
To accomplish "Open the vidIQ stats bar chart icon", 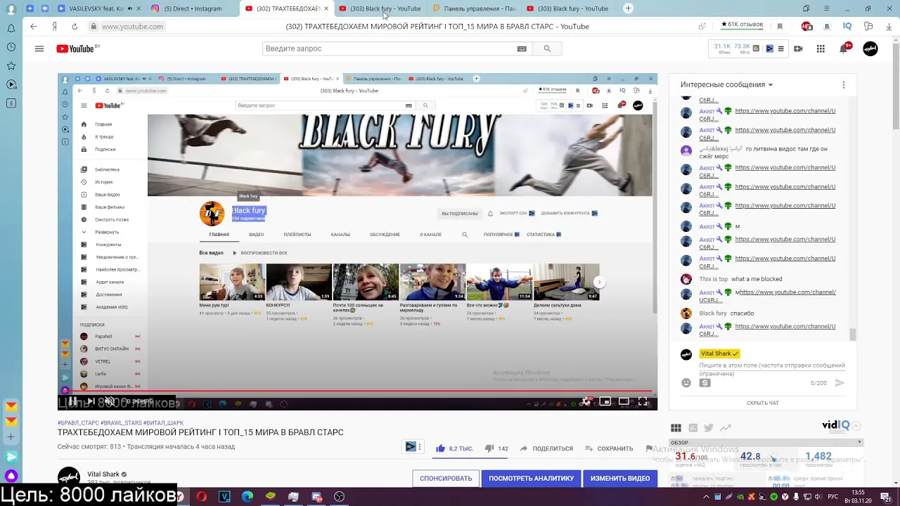I will pyautogui.click(x=756, y=48).
